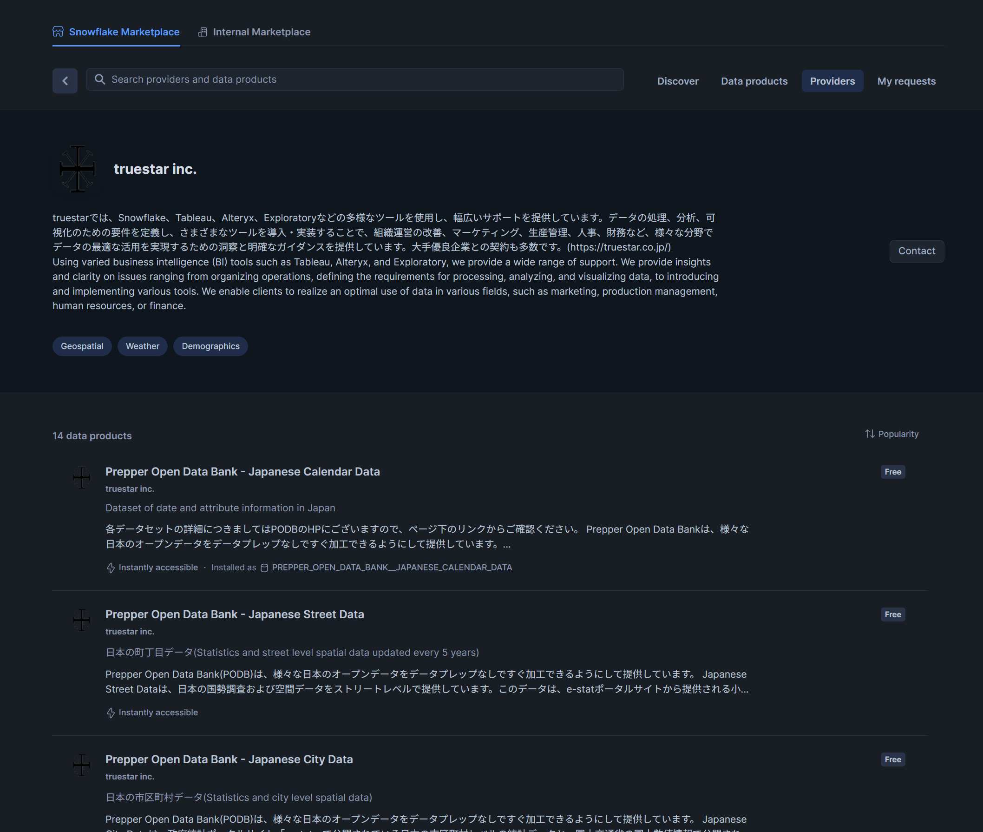Select the Geospatial category tag
The height and width of the screenshot is (832, 983).
pyautogui.click(x=82, y=346)
